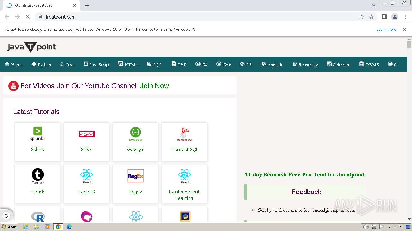Image resolution: width=412 pixels, height=231 pixels.
Task: Go back to the previous page
Action: click(x=7, y=17)
